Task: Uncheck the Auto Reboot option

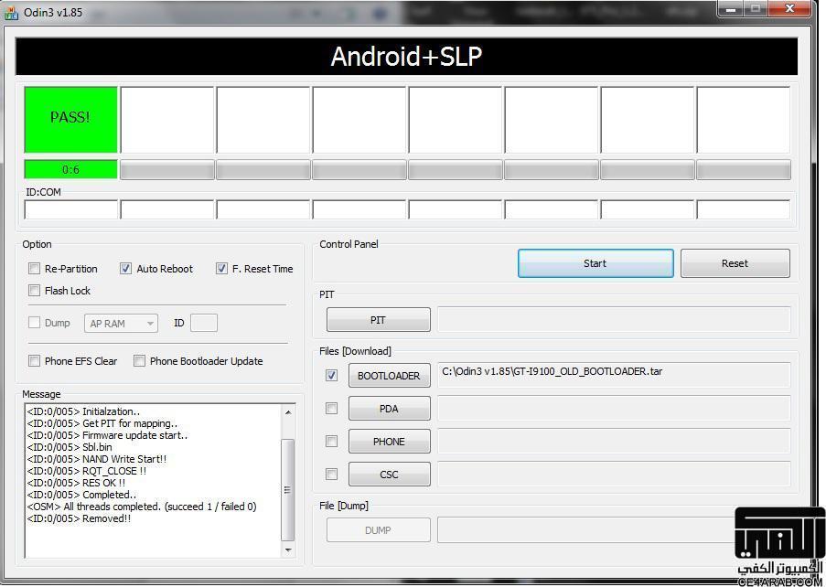Action: pos(125,269)
